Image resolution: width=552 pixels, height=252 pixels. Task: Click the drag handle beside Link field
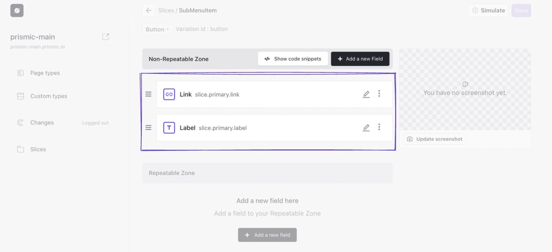point(148,94)
